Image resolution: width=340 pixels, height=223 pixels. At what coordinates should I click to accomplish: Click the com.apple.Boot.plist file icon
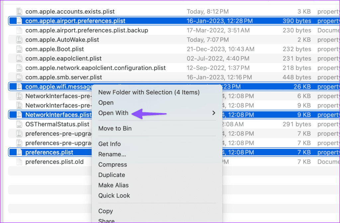tap(20, 49)
